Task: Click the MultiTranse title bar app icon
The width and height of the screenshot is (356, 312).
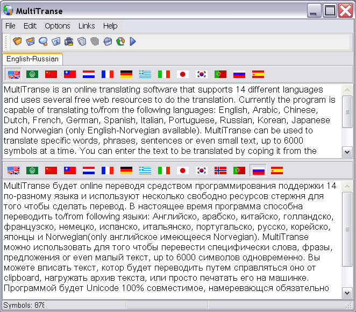Action: coord(9,10)
